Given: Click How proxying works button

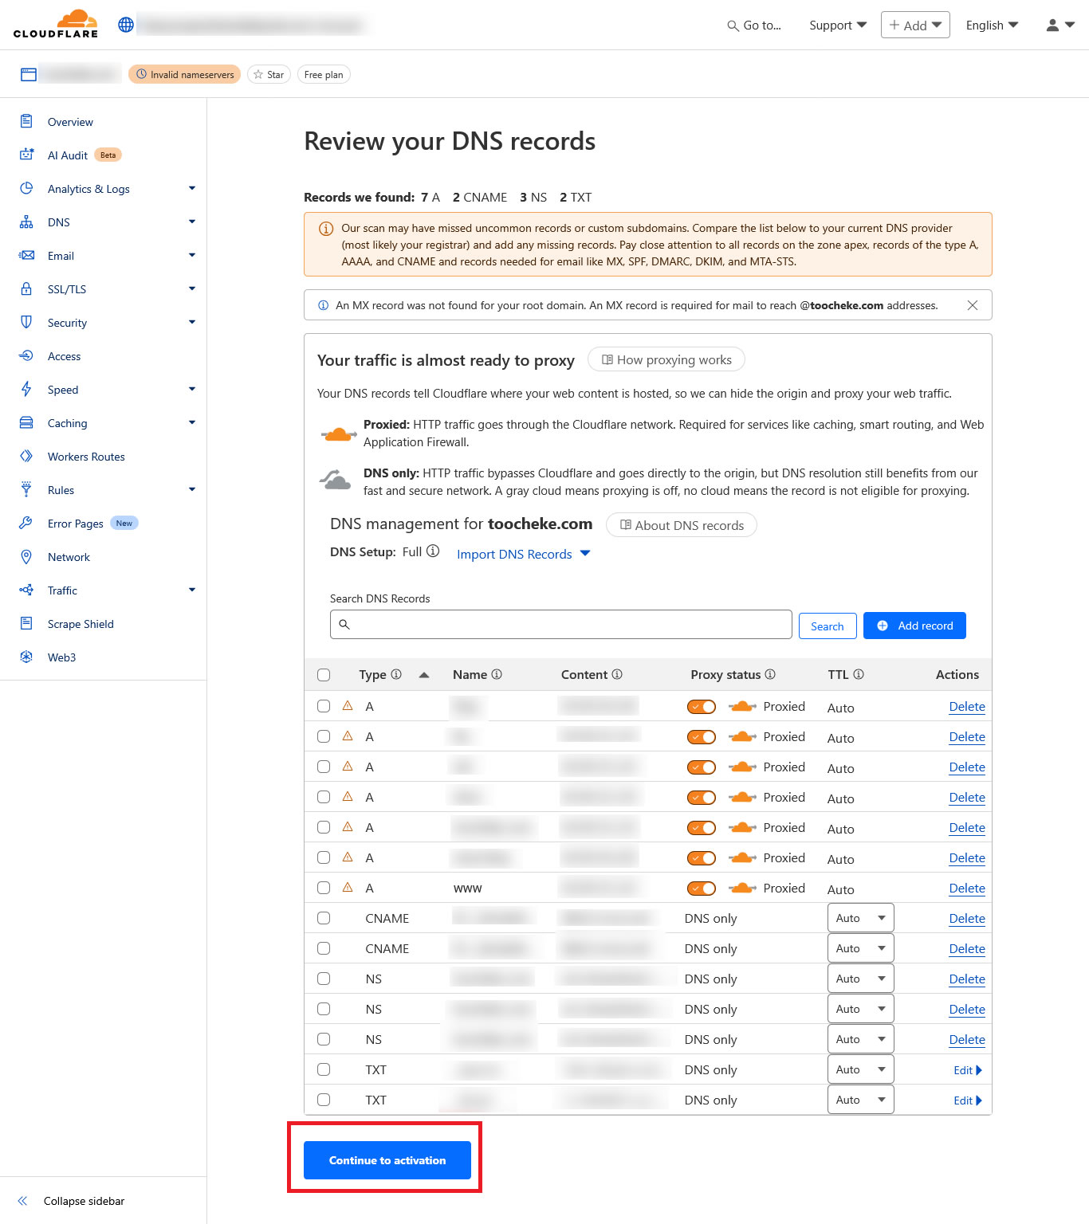Looking at the screenshot, I should [666, 359].
